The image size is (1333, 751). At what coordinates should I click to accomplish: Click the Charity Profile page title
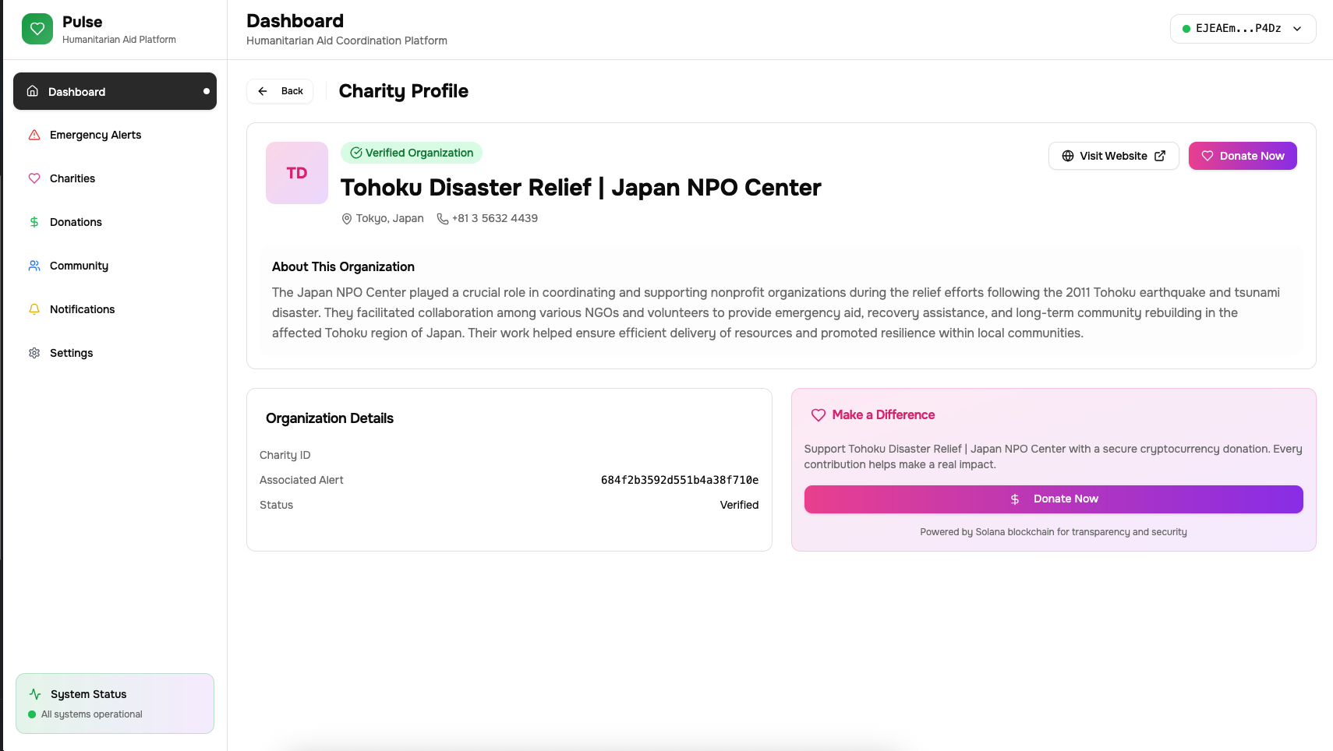pos(404,91)
